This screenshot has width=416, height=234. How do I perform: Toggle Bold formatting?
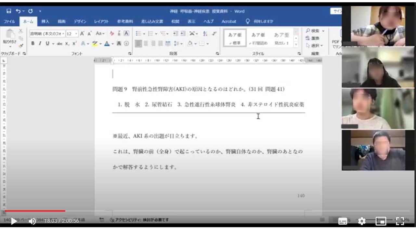point(33,44)
